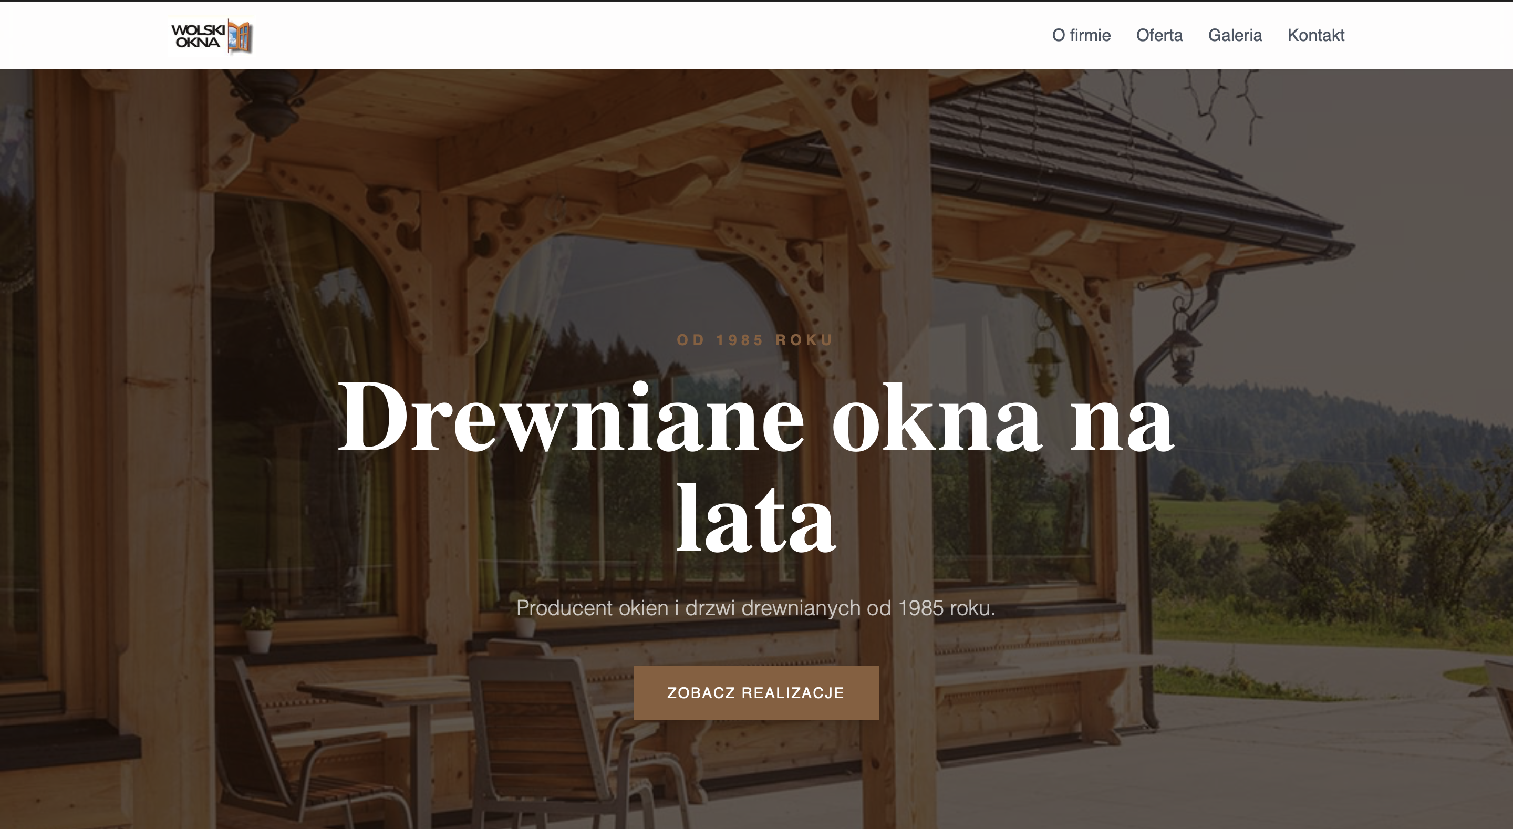The image size is (1513, 829).
Task: Open the O firmie page
Action: [1081, 35]
